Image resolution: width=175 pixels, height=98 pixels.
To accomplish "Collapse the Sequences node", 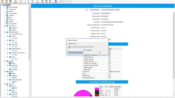I will coord(7,65).
